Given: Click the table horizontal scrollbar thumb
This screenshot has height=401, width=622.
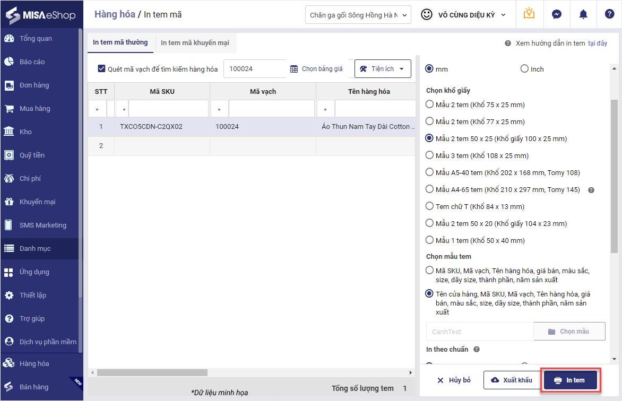Looking at the screenshot, I should coord(152,373).
